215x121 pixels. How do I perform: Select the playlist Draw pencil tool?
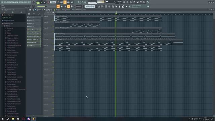(x=33, y=10)
